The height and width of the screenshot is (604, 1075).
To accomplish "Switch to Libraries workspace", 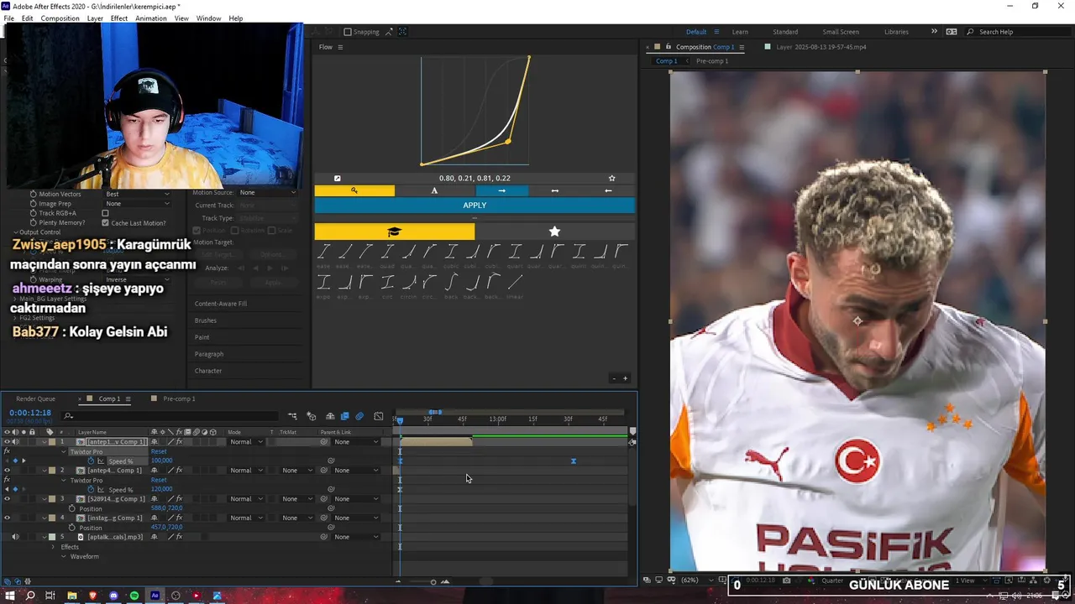I will pos(896,32).
